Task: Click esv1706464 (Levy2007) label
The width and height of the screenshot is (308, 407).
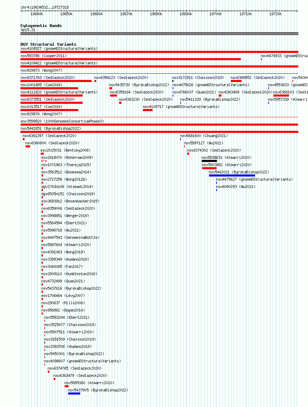Action: click(x=63, y=296)
